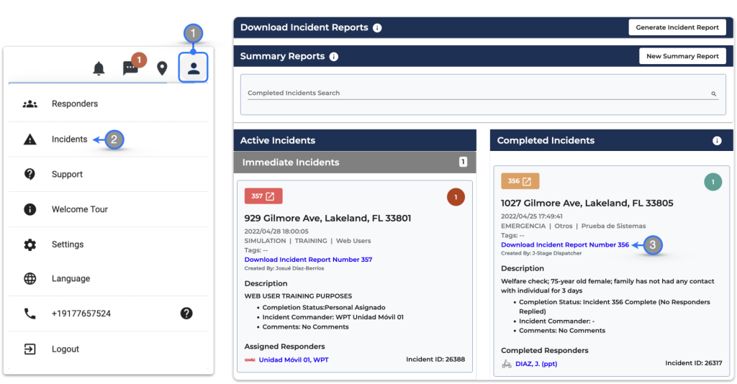Show info for Download Incident Reports
Screen dimensions: 737x384
pos(377,28)
